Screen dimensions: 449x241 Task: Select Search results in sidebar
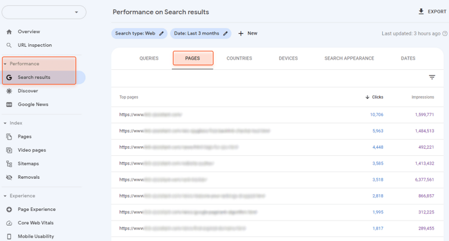point(34,78)
